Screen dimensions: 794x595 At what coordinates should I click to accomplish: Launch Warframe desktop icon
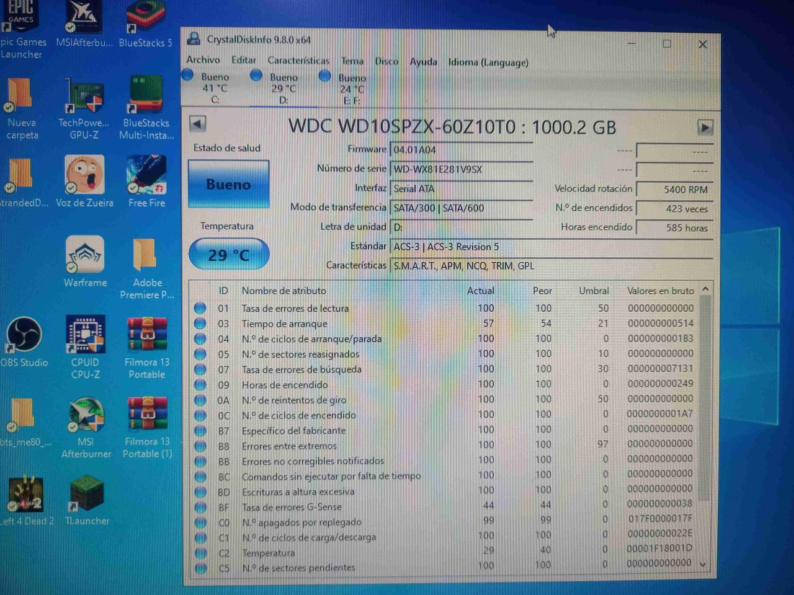[85, 255]
